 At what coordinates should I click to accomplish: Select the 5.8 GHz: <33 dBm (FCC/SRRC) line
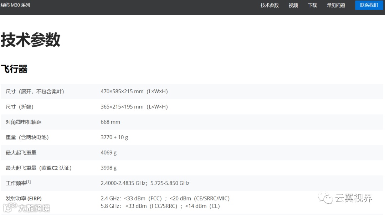(160, 206)
